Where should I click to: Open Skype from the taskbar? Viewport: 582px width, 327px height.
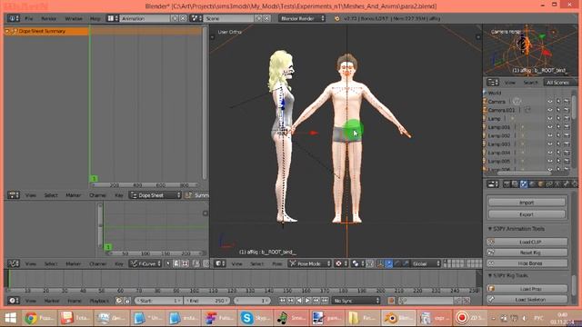tap(255, 318)
